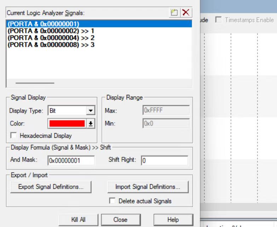Click the Min display range field

point(166,123)
